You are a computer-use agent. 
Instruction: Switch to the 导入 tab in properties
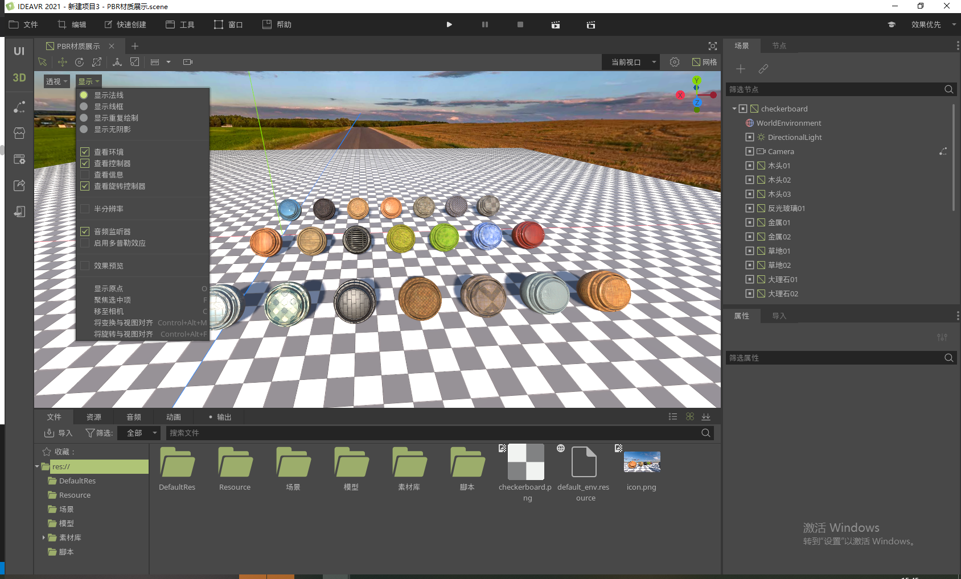coord(779,316)
